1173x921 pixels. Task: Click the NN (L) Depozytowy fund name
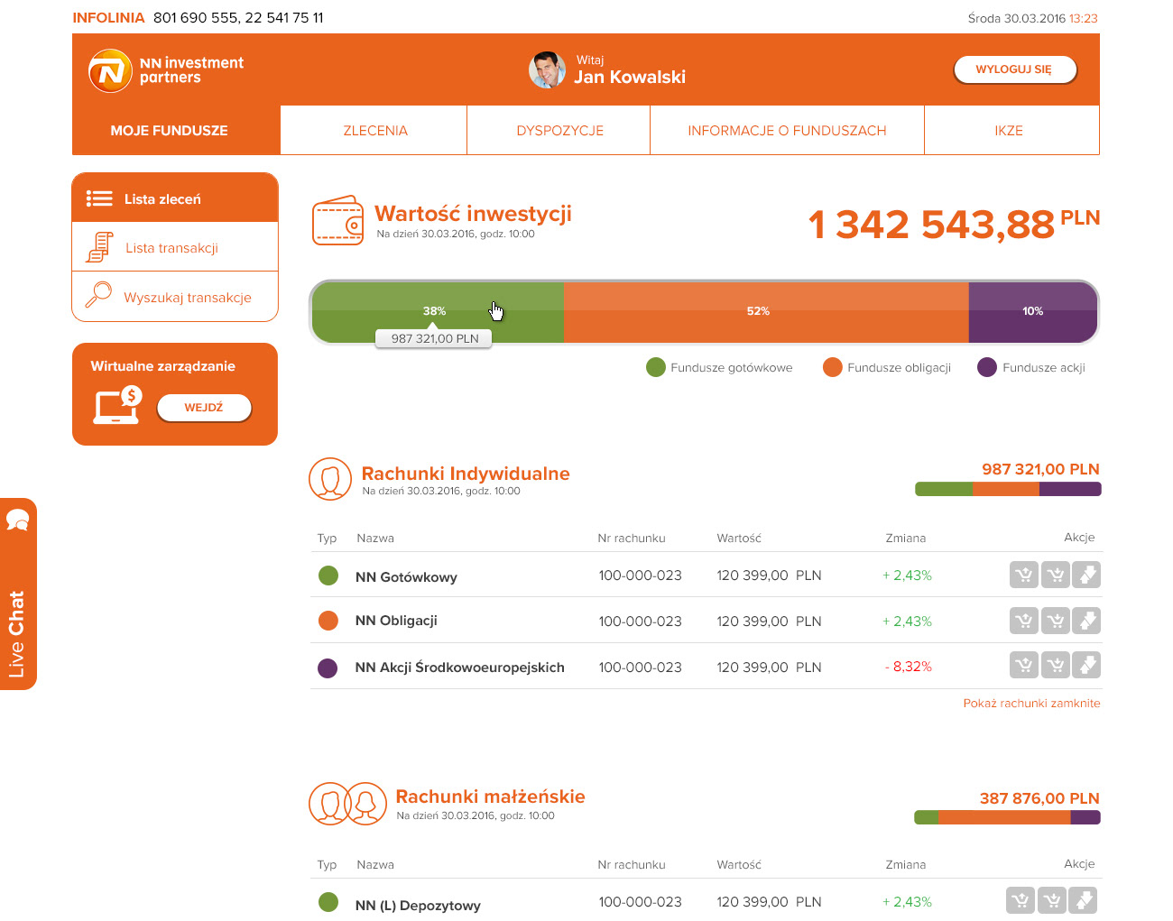(x=418, y=906)
